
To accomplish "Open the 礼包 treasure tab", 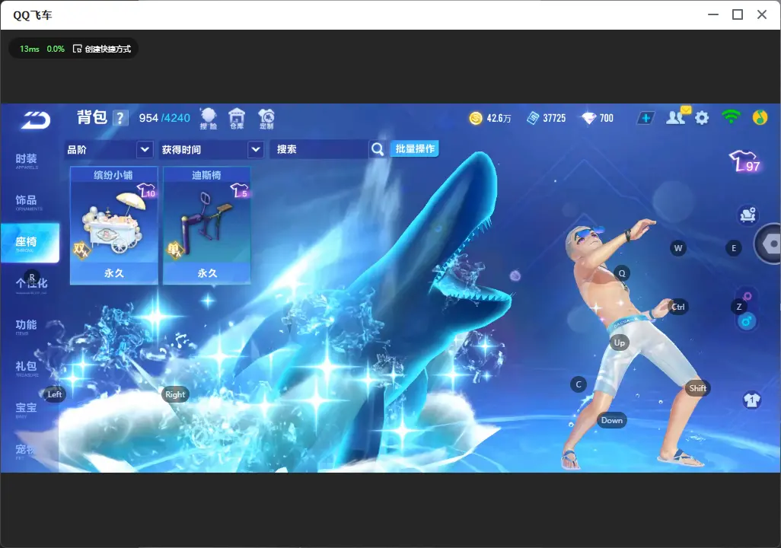I will click(x=27, y=368).
